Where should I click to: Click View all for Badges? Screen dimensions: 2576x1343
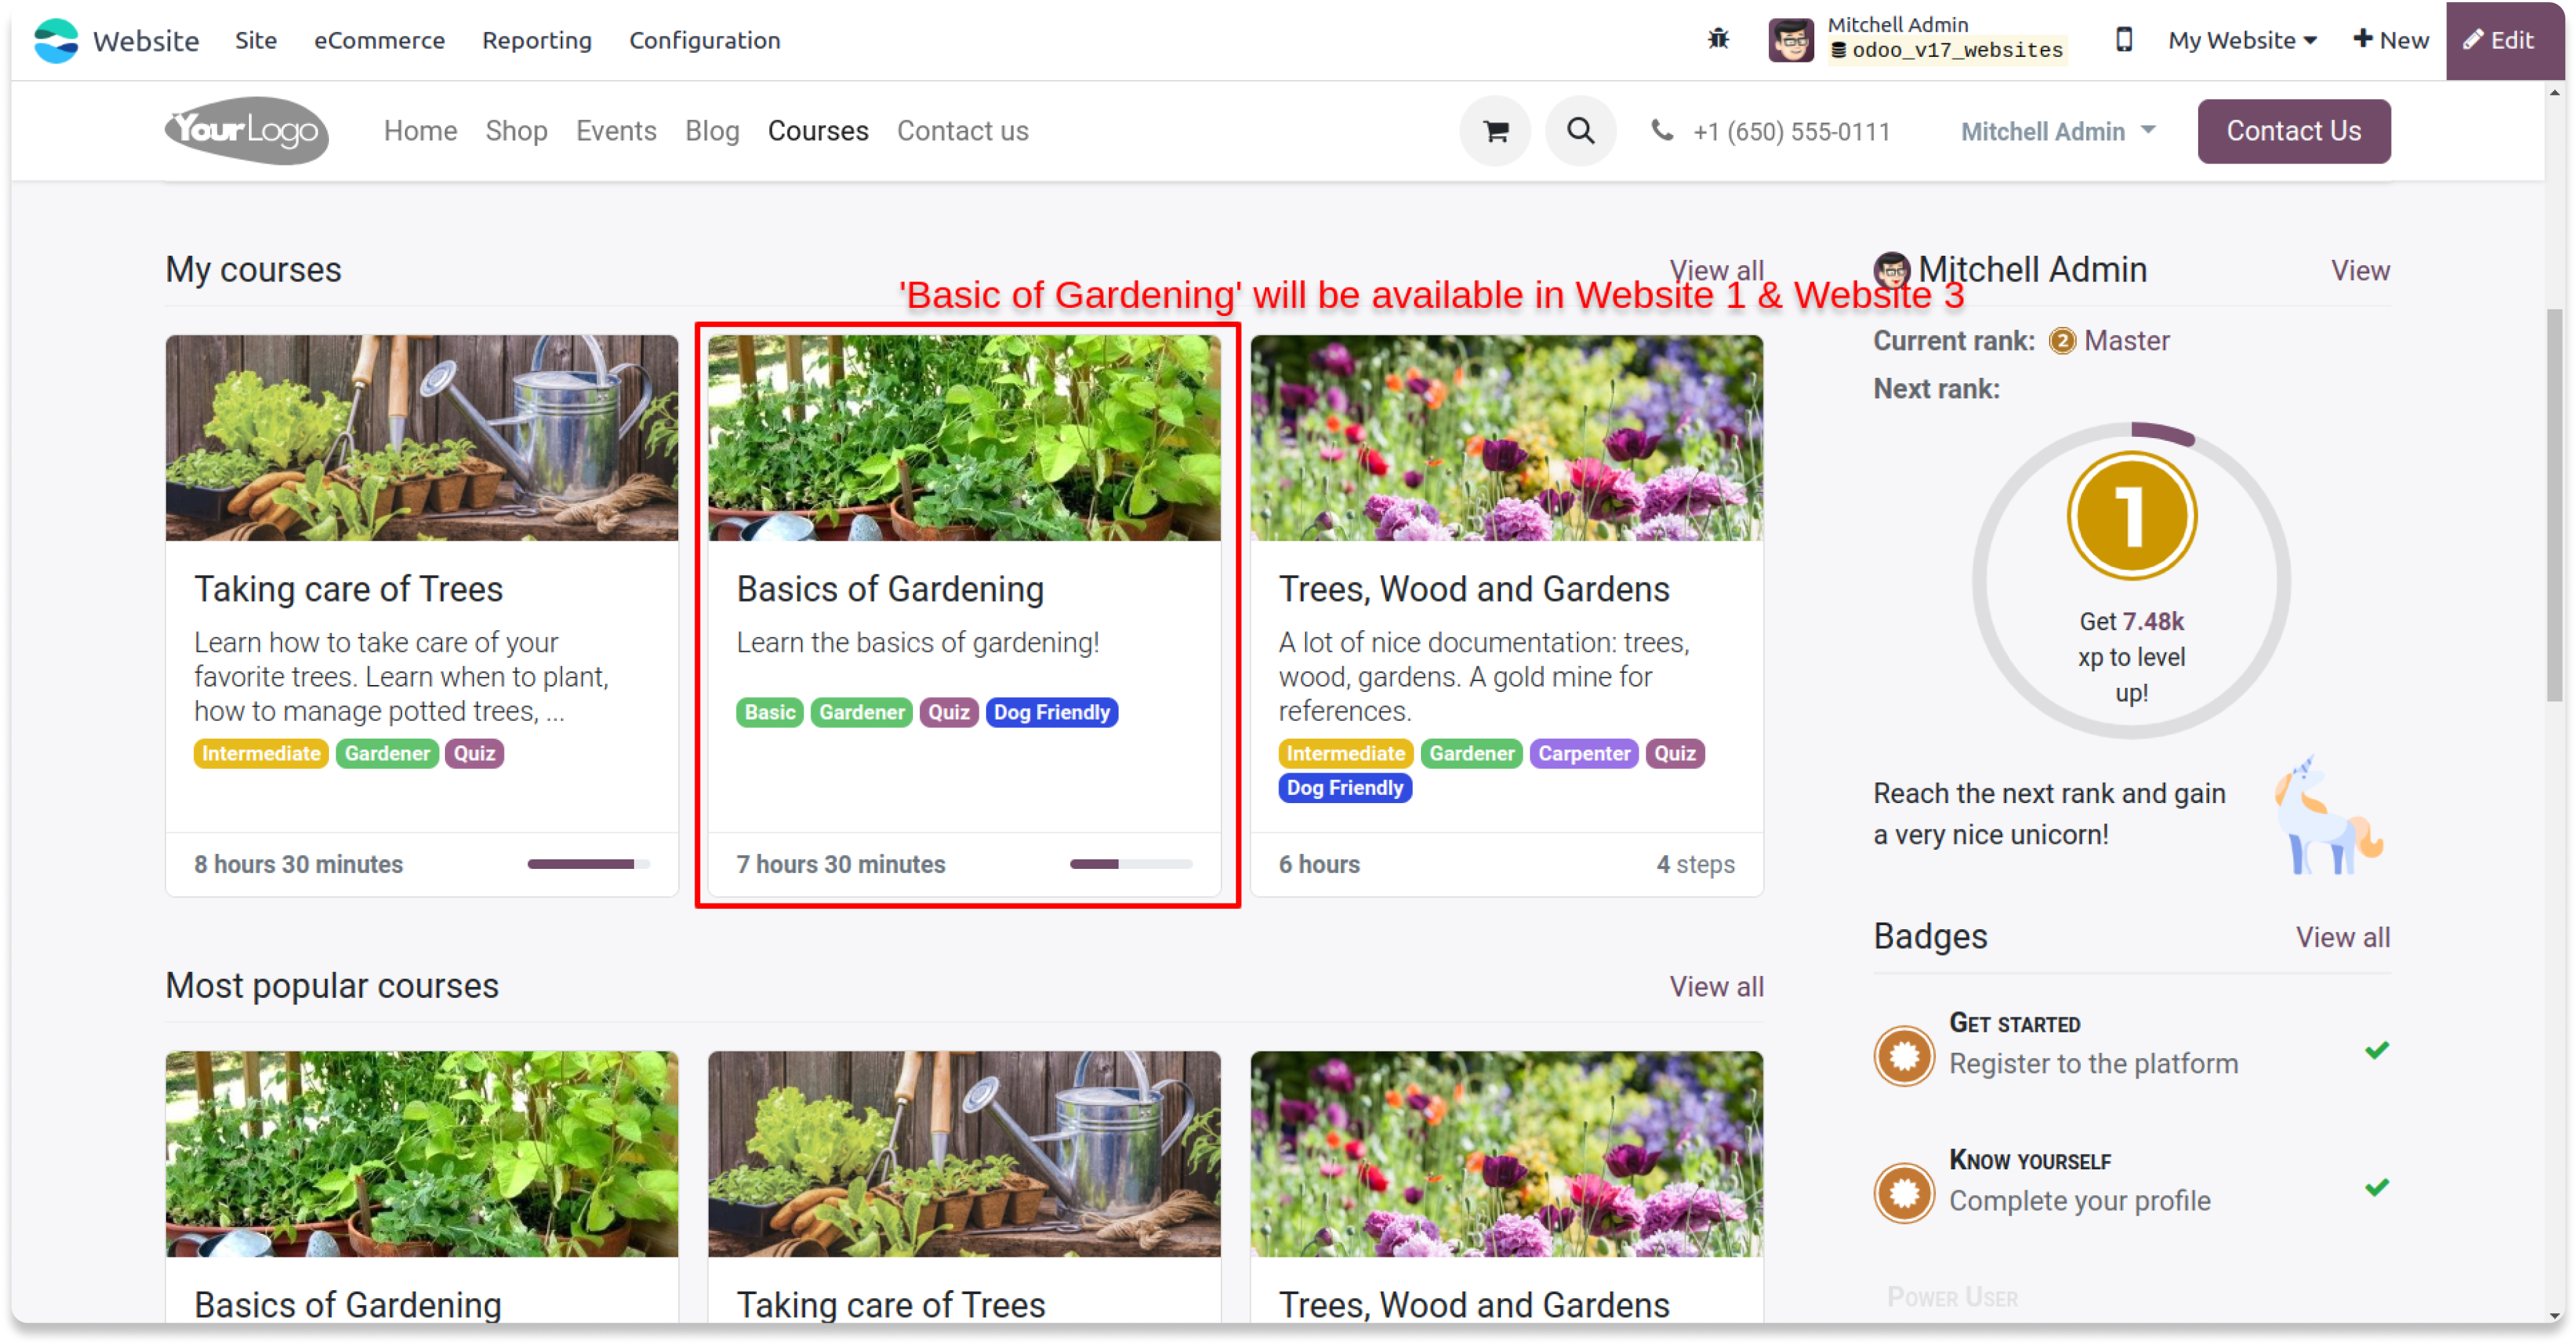2342,937
